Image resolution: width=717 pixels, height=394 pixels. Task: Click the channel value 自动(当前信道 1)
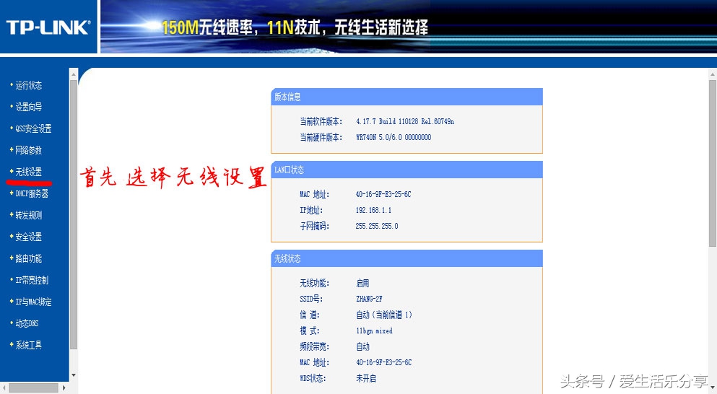tap(384, 315)
